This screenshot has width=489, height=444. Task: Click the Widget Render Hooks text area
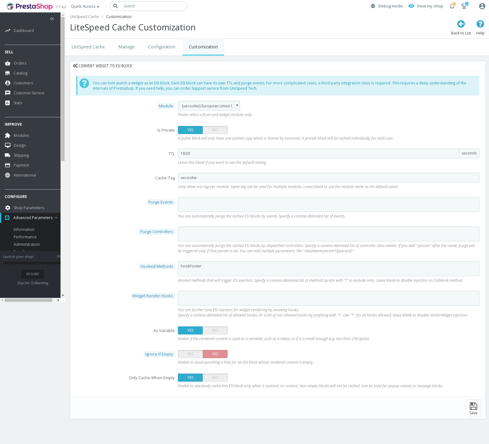click(328, 298)
